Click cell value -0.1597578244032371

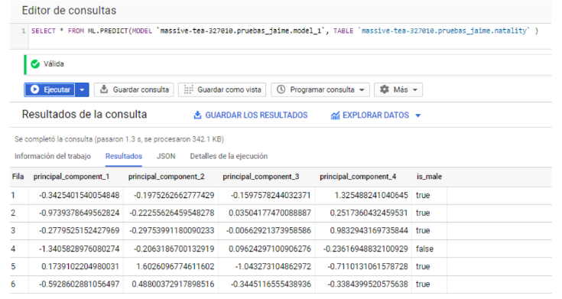coord(271,196)
